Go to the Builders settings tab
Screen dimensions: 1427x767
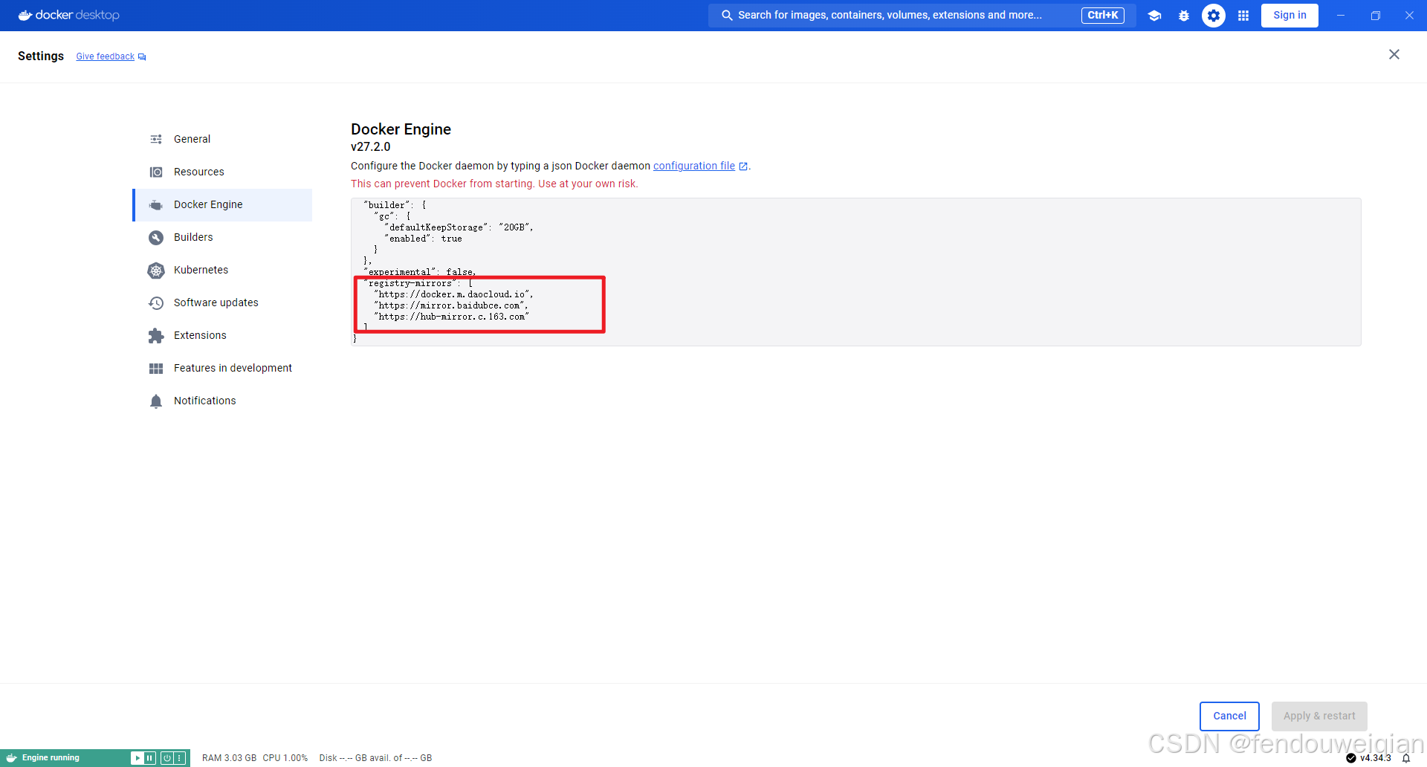coord(222,237)
